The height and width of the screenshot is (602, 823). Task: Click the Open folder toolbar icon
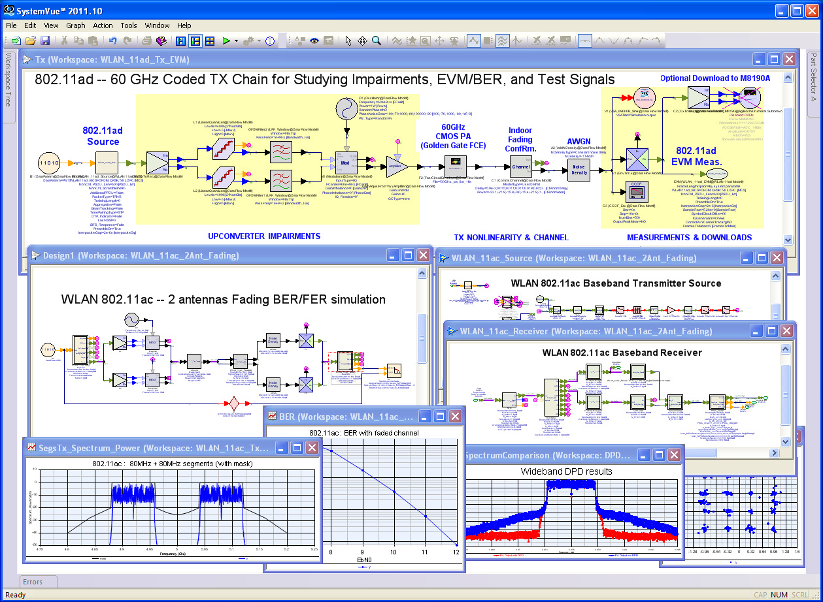pos(31,40)
